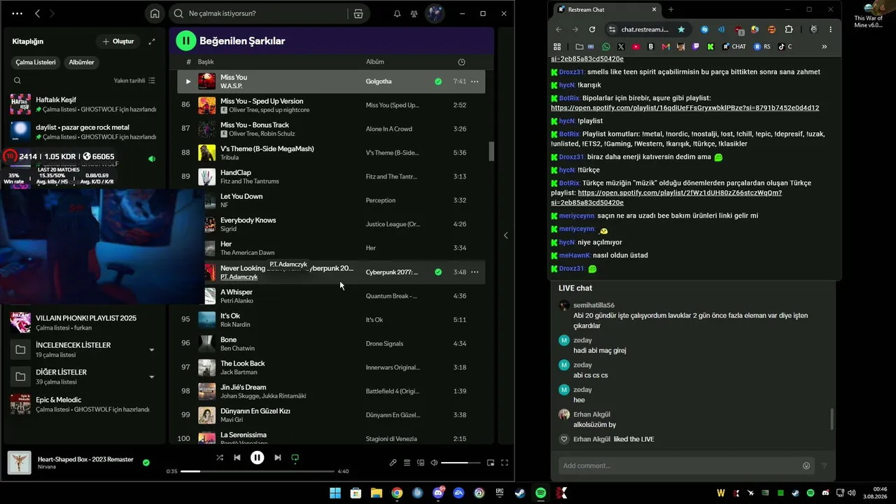Pause the Heart-Shaped Box playback
896x504 pixels.
(258, 458)
